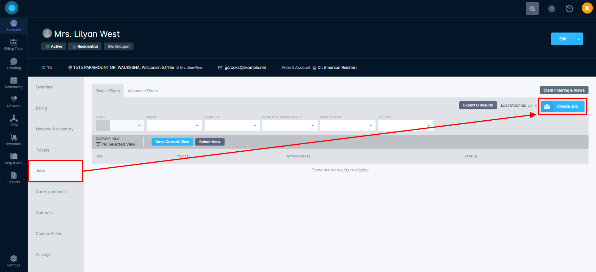Open the IPAM section
596x272 pixels.
[13, 120]
